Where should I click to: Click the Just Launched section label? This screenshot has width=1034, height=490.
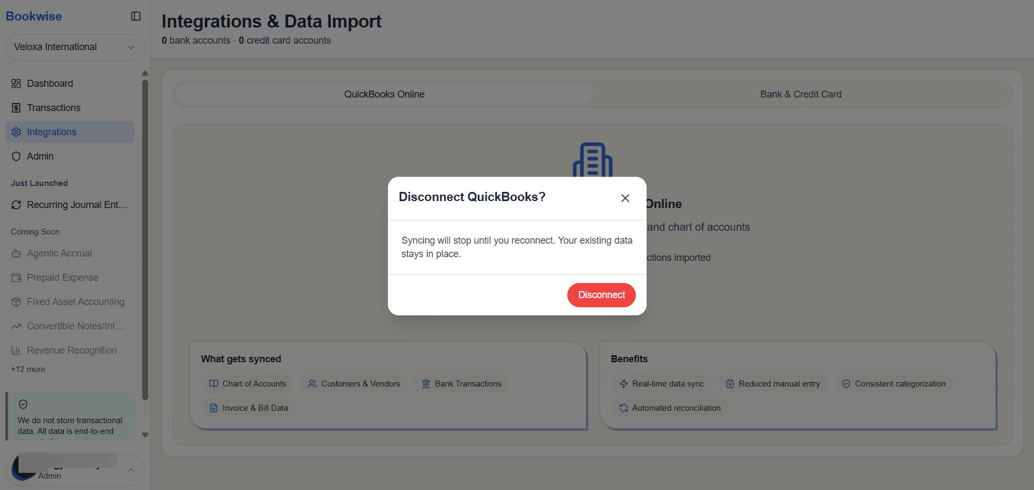[x=39, y=183]
